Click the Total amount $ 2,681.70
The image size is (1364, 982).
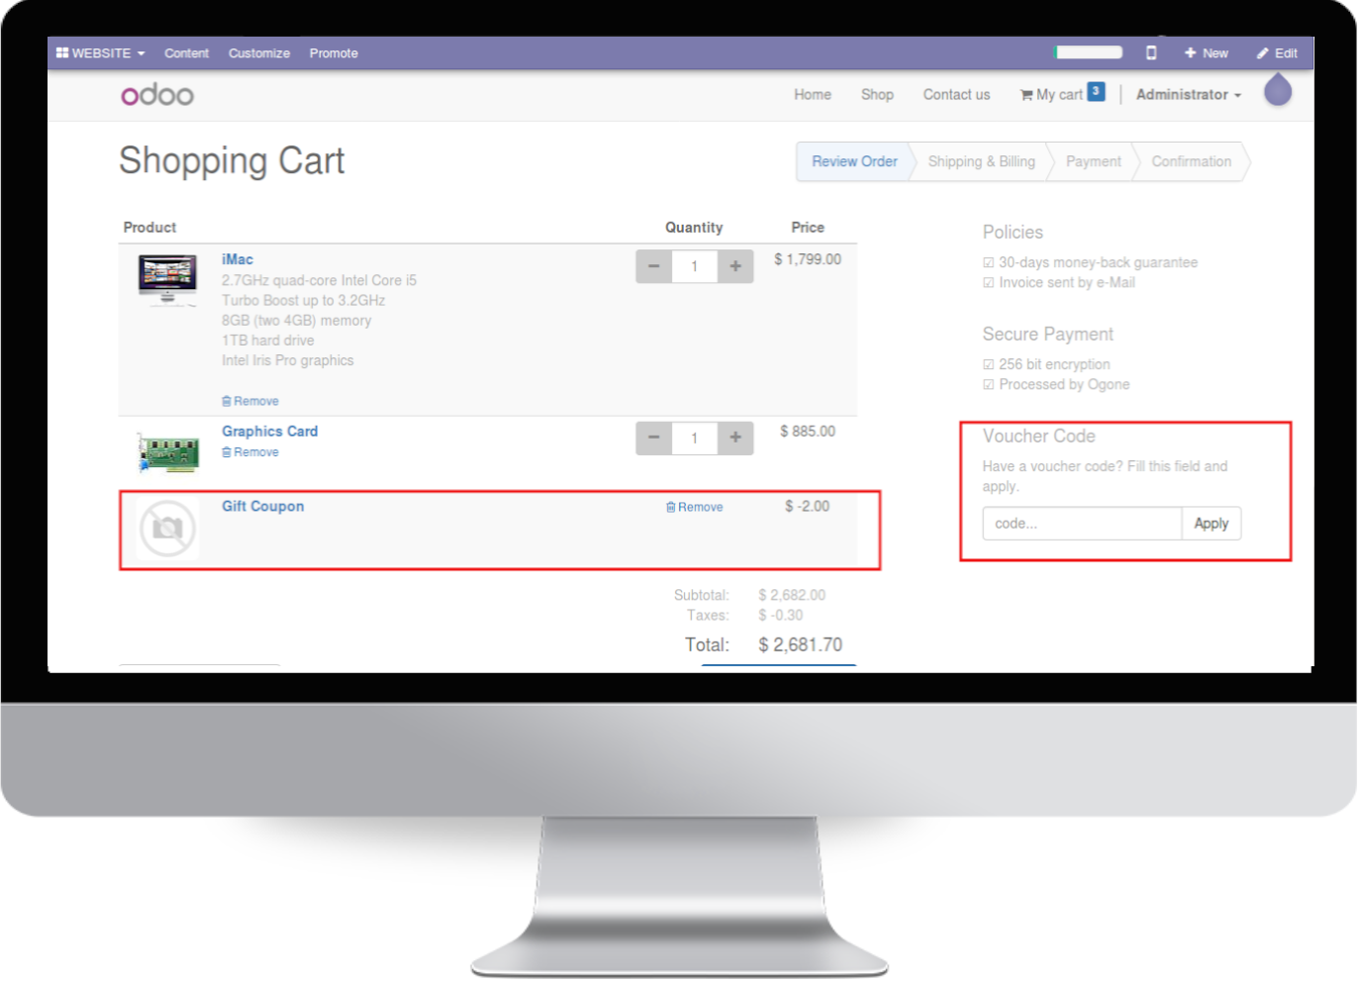[x=801, y=644]
